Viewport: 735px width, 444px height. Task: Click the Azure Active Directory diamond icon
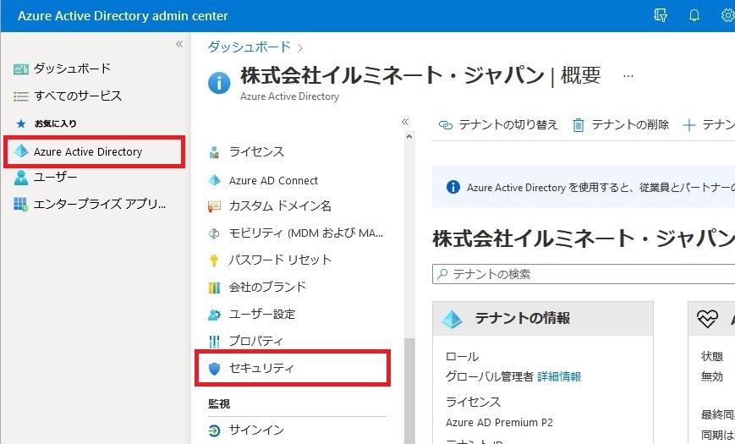[21, 151]
